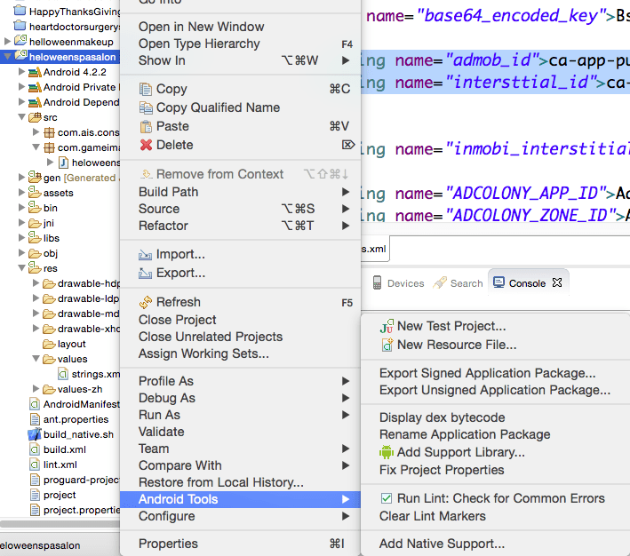Expand the helloweenmakeup project
Screen dimensions: 630x556
click(x=7, y=42)
